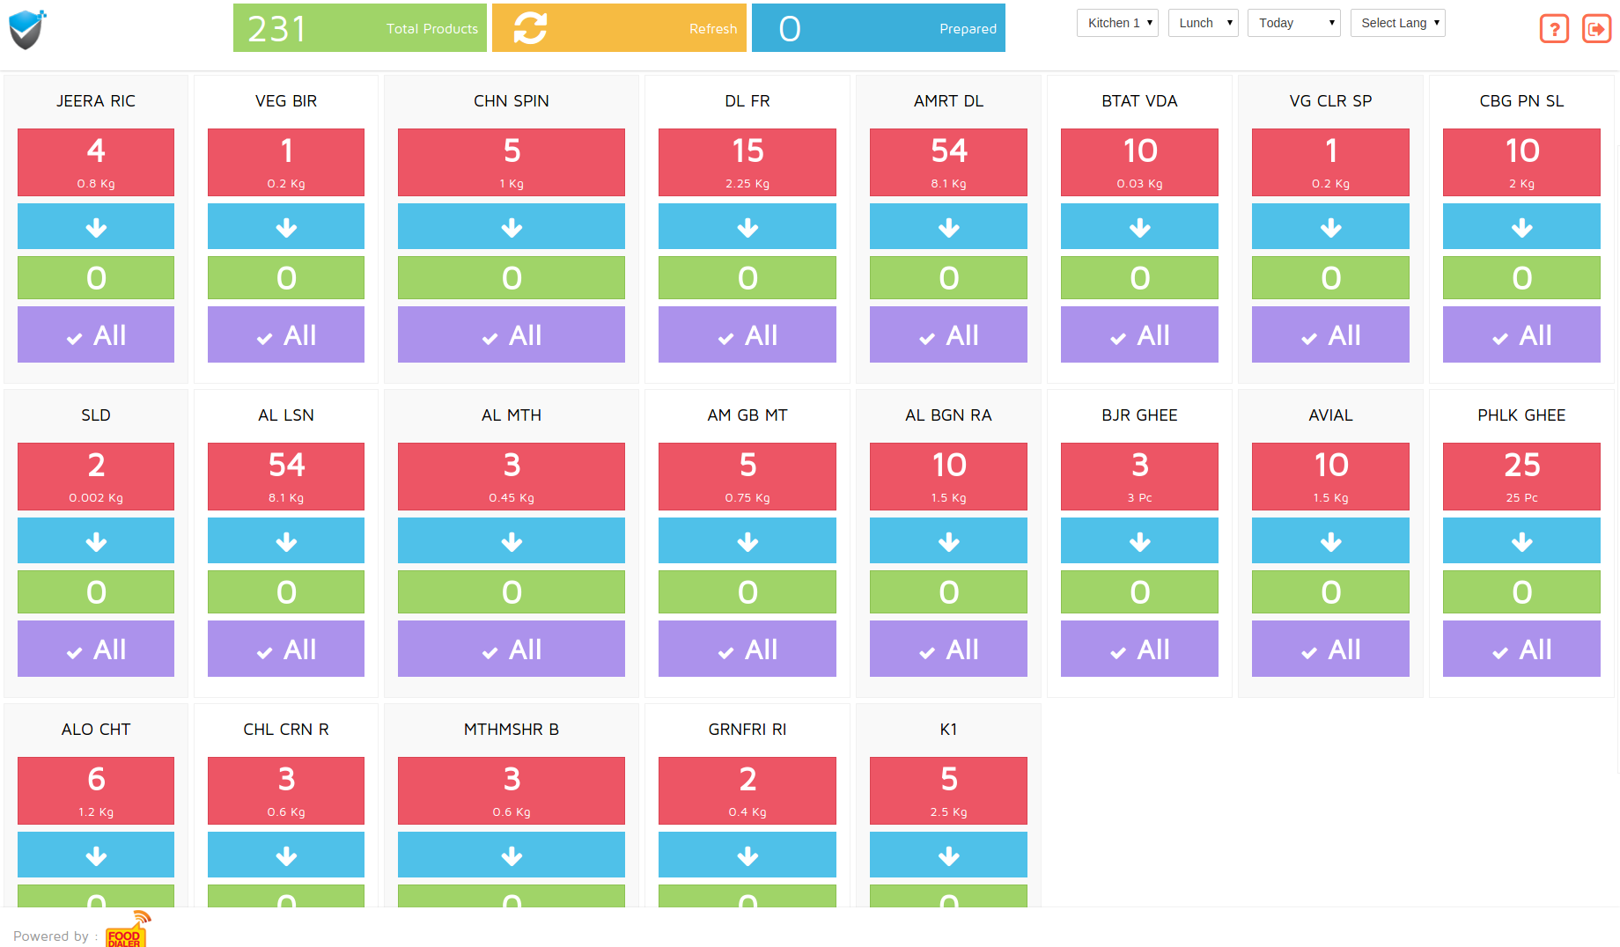
Task: Click the Refresh sync icon
Action: (530, 28)
